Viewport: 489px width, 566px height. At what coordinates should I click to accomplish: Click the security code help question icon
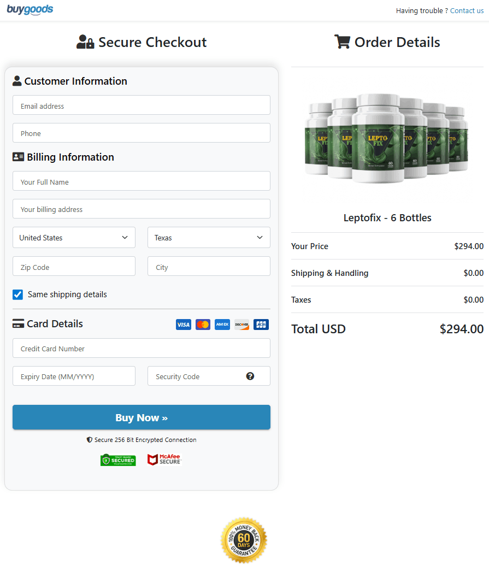coord(250,376)
